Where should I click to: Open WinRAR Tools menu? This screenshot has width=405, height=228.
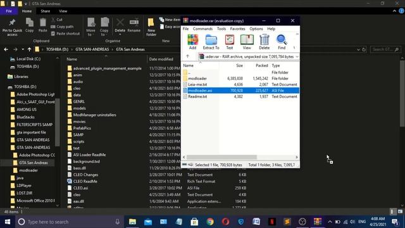221,28
